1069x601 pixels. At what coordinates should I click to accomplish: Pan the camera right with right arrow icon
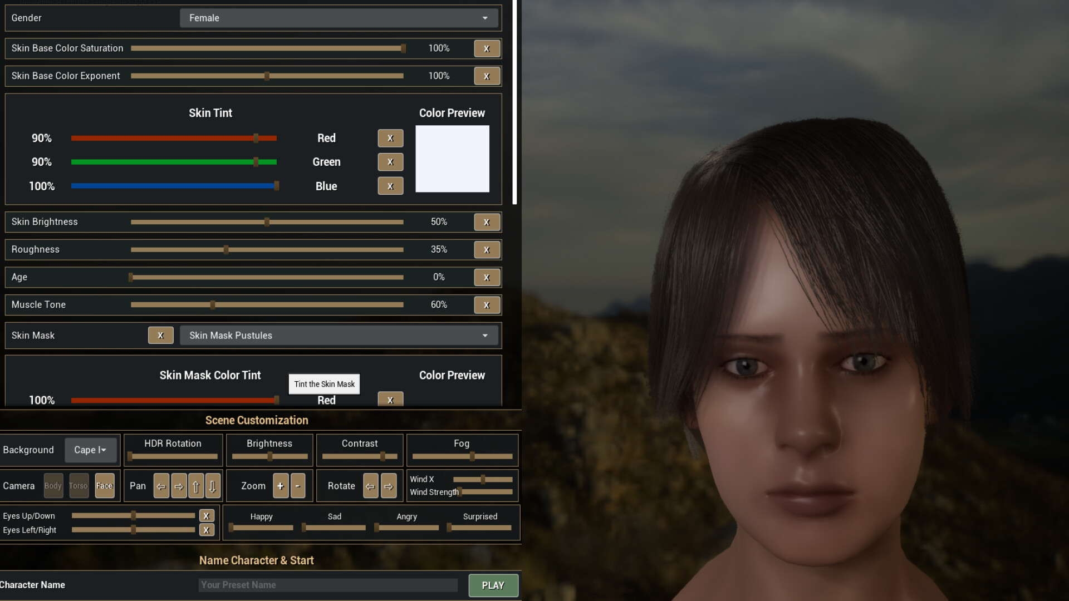(x=179, y=486)
